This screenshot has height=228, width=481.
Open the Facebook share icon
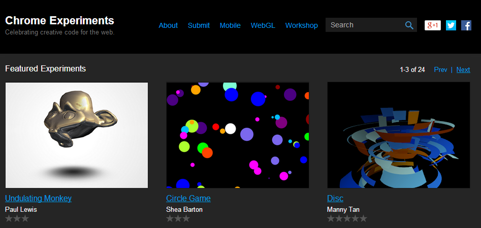pyautogui.click(x=466, y=25)
